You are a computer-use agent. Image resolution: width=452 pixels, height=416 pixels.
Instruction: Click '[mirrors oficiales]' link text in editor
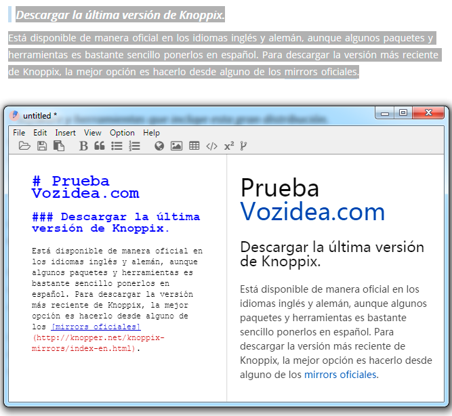[x=96, y=327]
